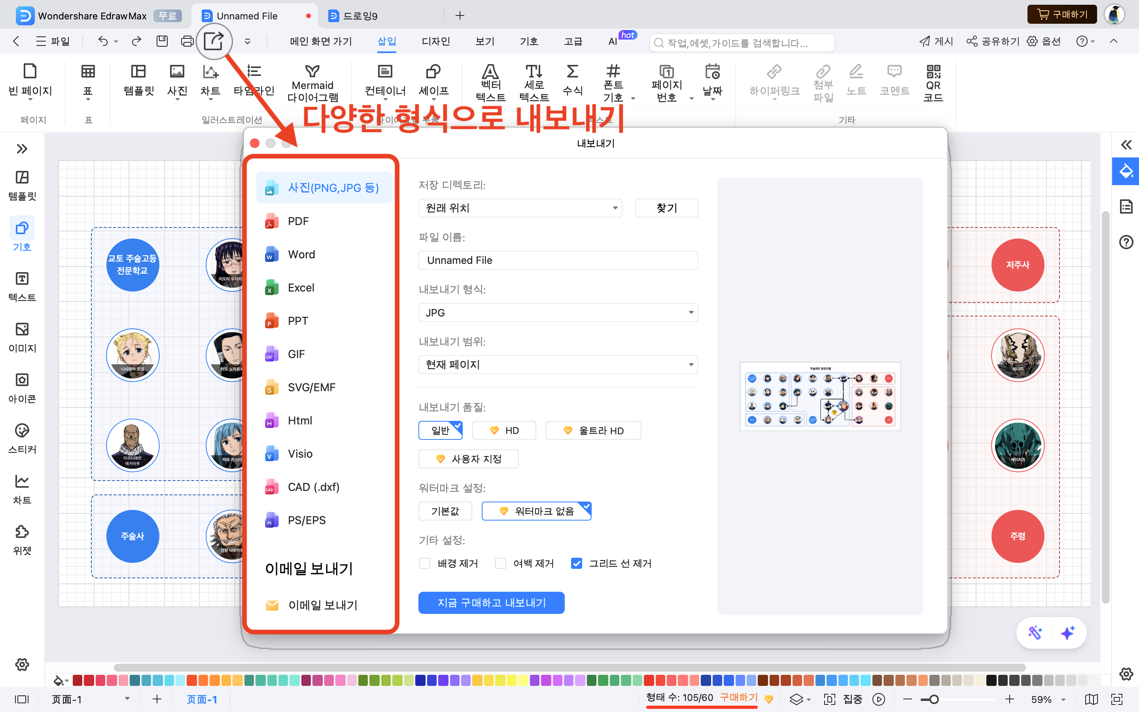The image size is (1139, 712).
Task: Enable the 배경 제거 checkbox
Action: (424, 563)
